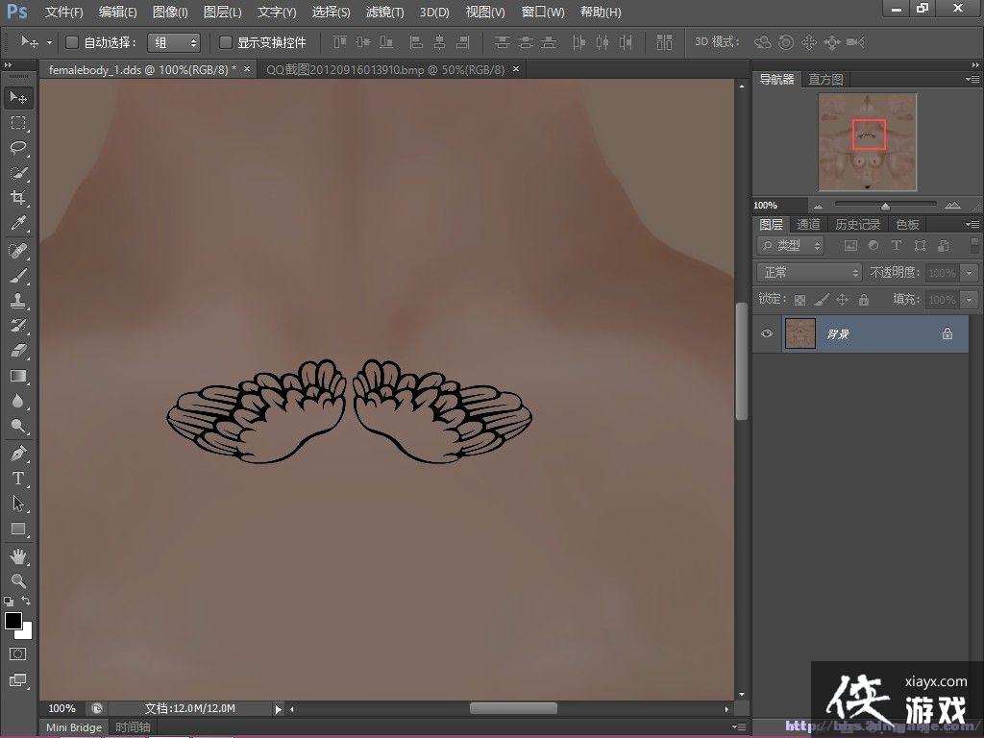Hide the 背景 layer with eye icon

click(767, 333)
